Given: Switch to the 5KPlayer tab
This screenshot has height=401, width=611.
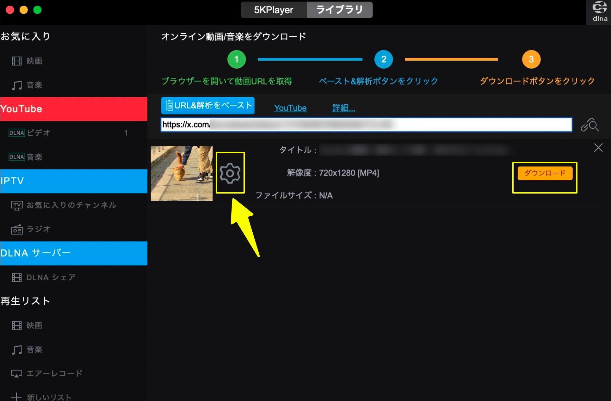Looking at the screenshot, I should [x=274, y=10].
